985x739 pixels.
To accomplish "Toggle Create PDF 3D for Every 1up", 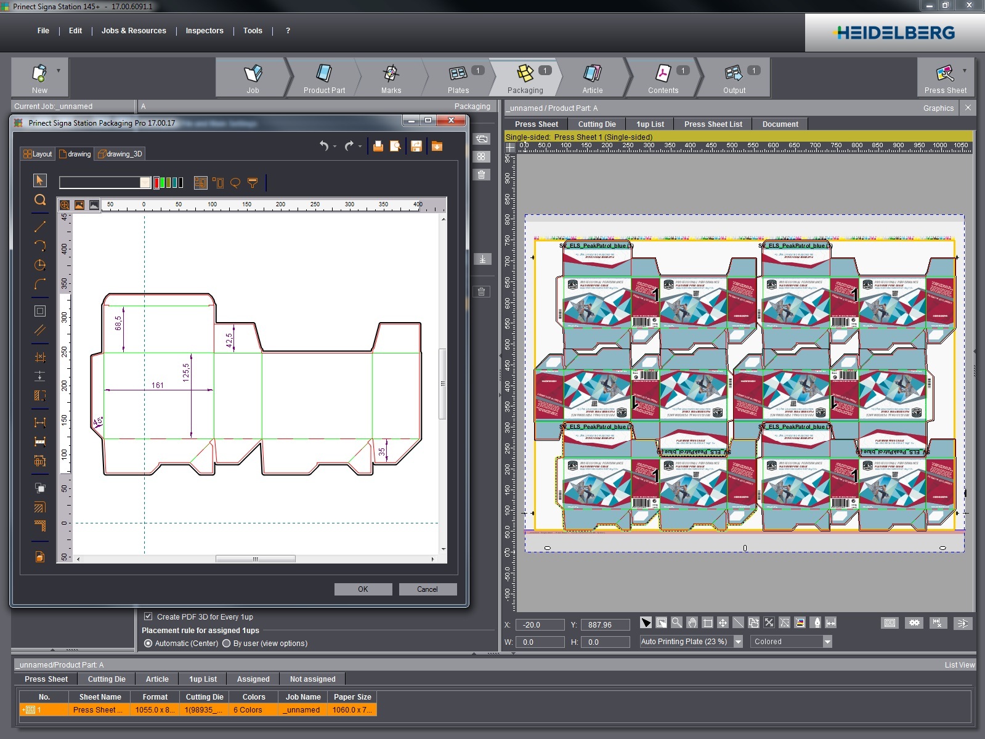I will click(x=148, y=616).
